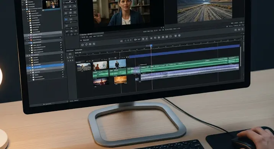
Task: Click the first of four icons below the left viewer
Action: pos(83,45)
